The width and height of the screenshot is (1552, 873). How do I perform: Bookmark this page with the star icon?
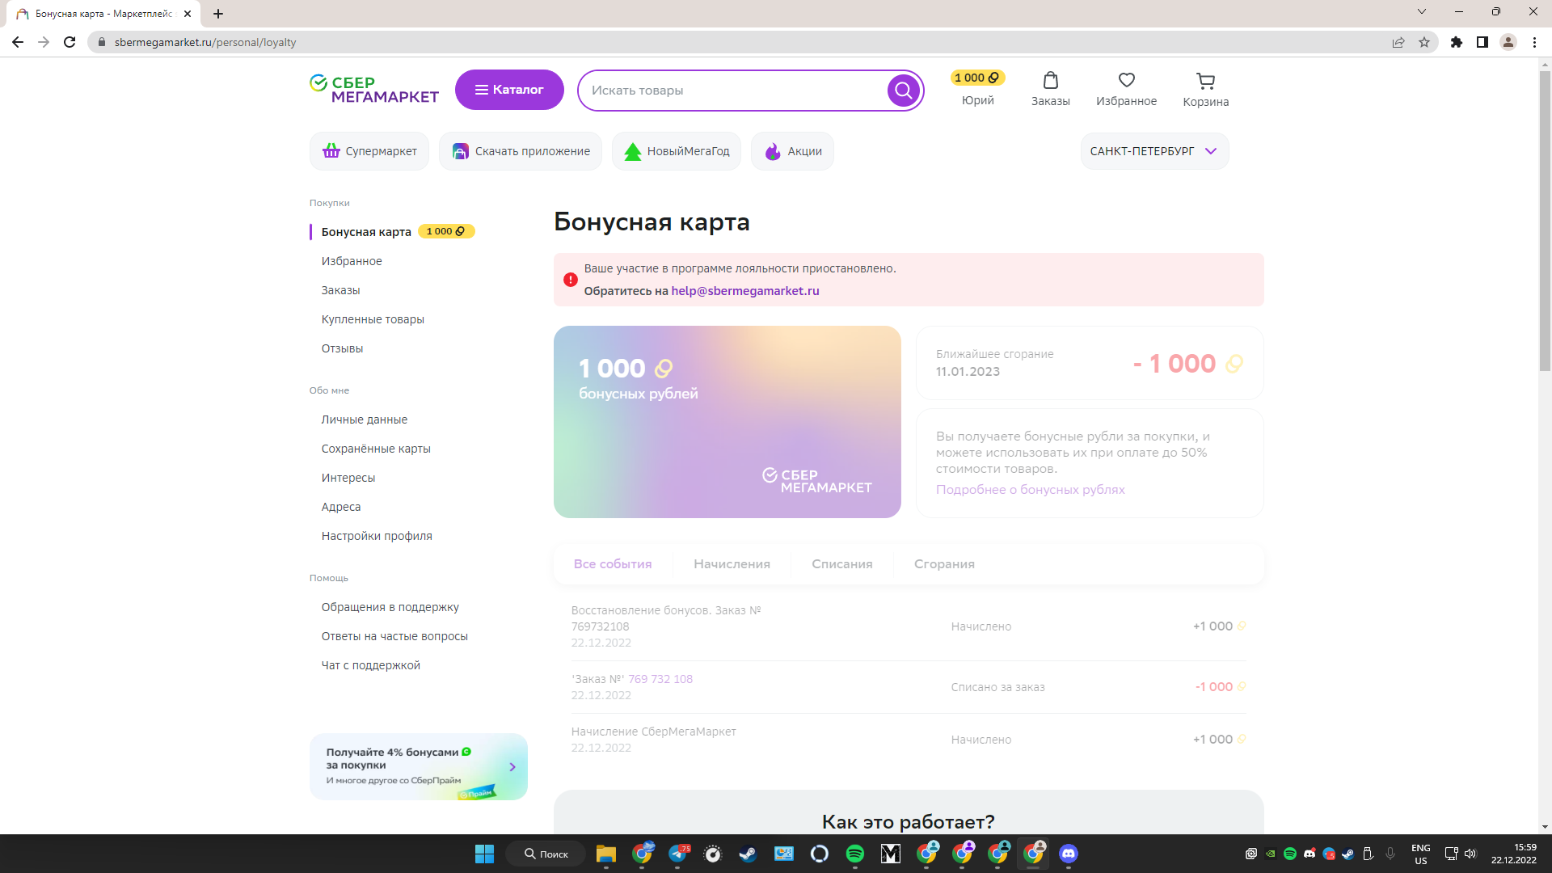[1424, 42]
